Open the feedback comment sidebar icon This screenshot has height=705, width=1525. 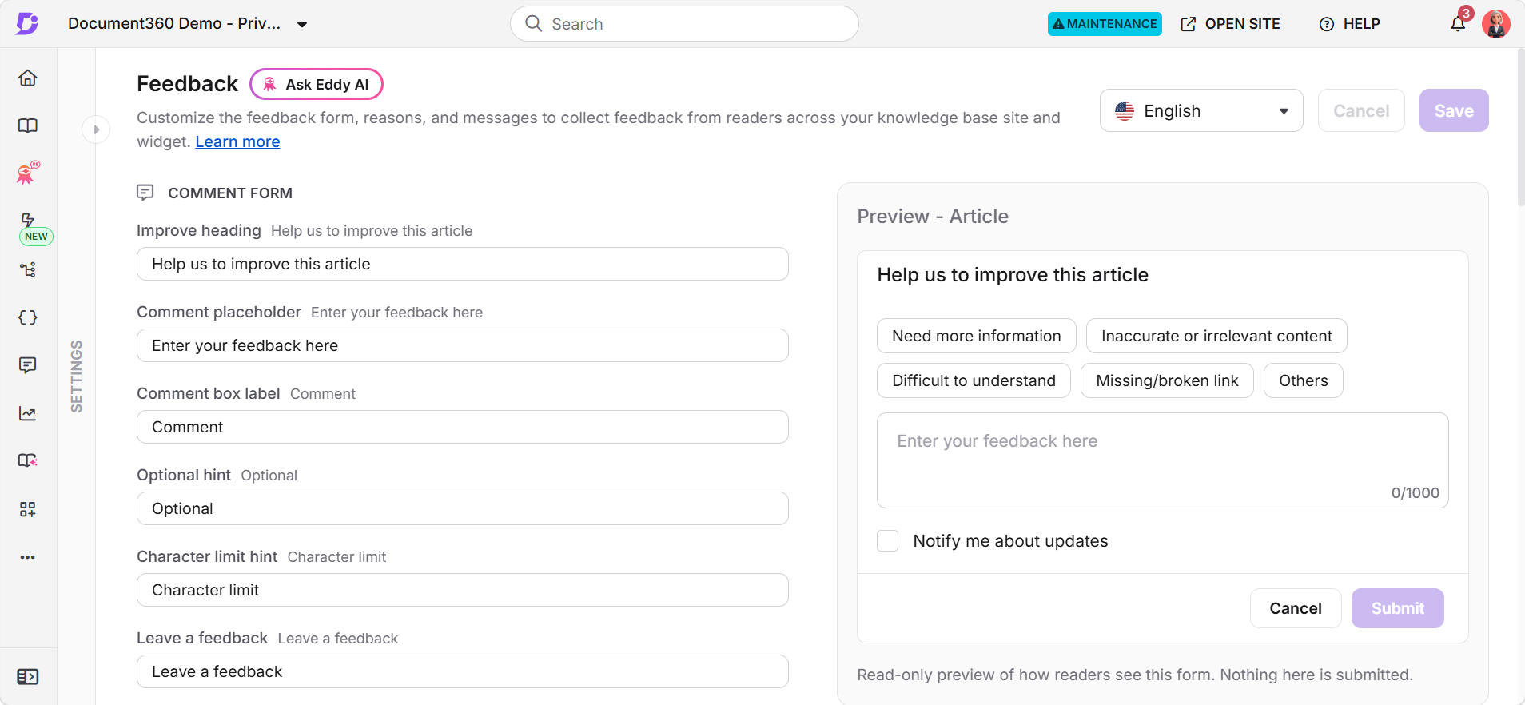pos(28,365)
